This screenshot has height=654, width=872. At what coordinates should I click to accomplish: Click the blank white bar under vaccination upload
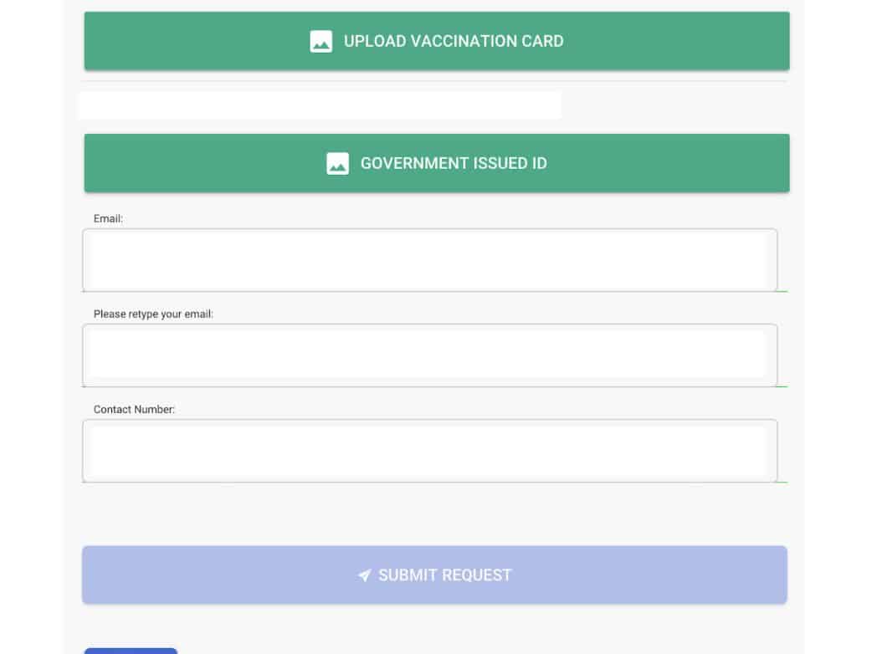[319, 105]
